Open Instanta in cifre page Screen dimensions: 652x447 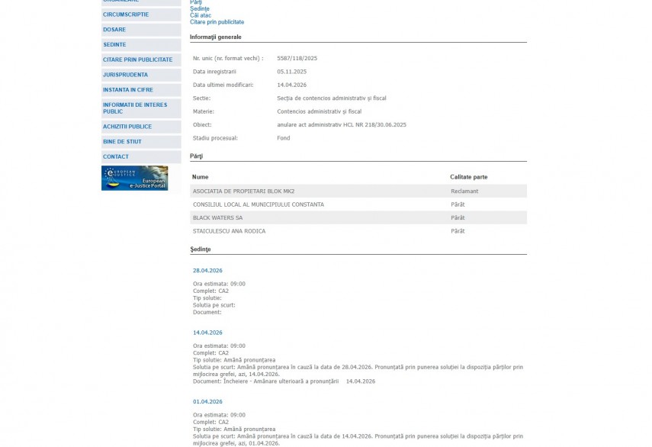[x=127, y=90]
